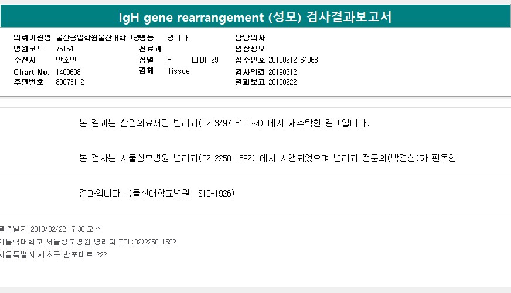Select the 서초구 반포대로 222 address line

click(53, 254)
